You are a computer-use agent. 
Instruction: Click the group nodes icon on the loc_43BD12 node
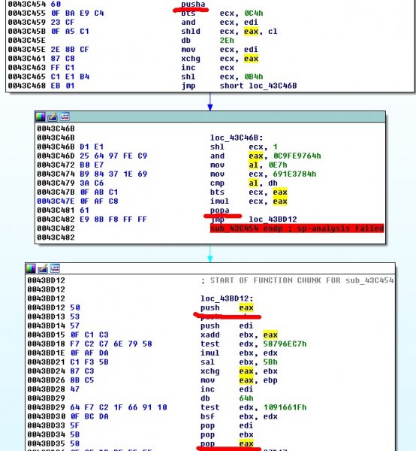pyautogui.click(x=55, y=268)
